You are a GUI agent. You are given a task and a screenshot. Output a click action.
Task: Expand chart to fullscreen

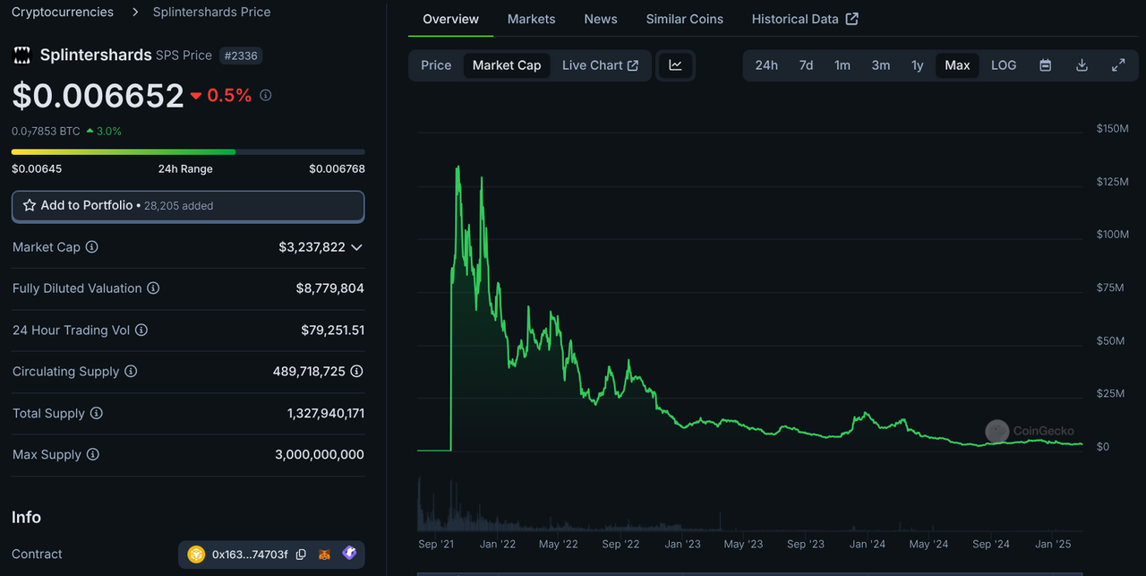[x=1118, y=65]
